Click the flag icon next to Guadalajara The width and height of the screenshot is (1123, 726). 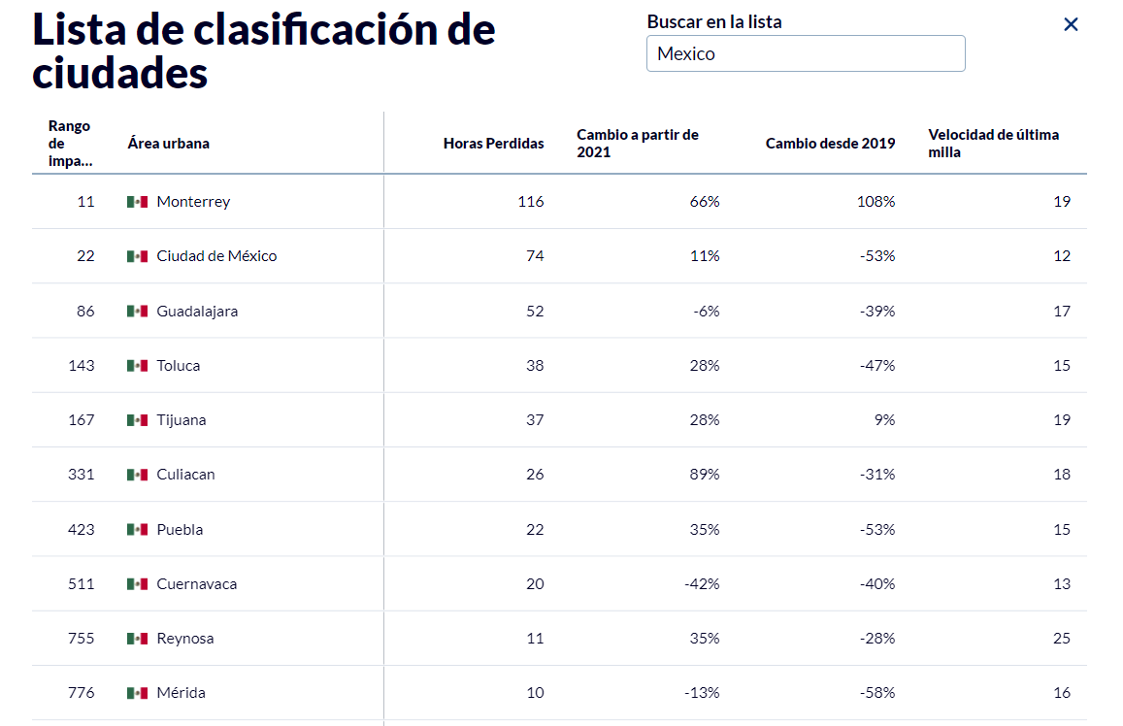137,312
